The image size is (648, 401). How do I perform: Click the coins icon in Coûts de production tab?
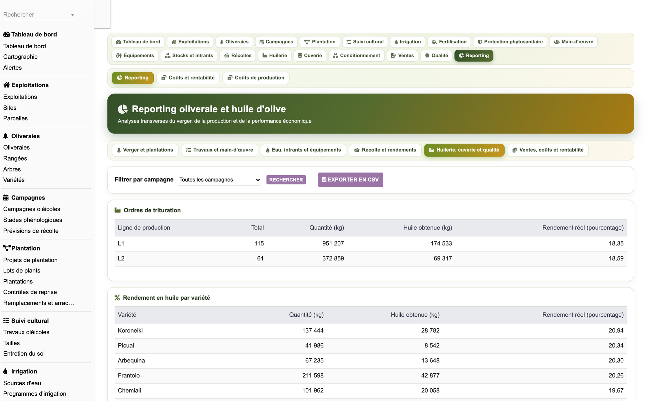(x=230, y=78)
